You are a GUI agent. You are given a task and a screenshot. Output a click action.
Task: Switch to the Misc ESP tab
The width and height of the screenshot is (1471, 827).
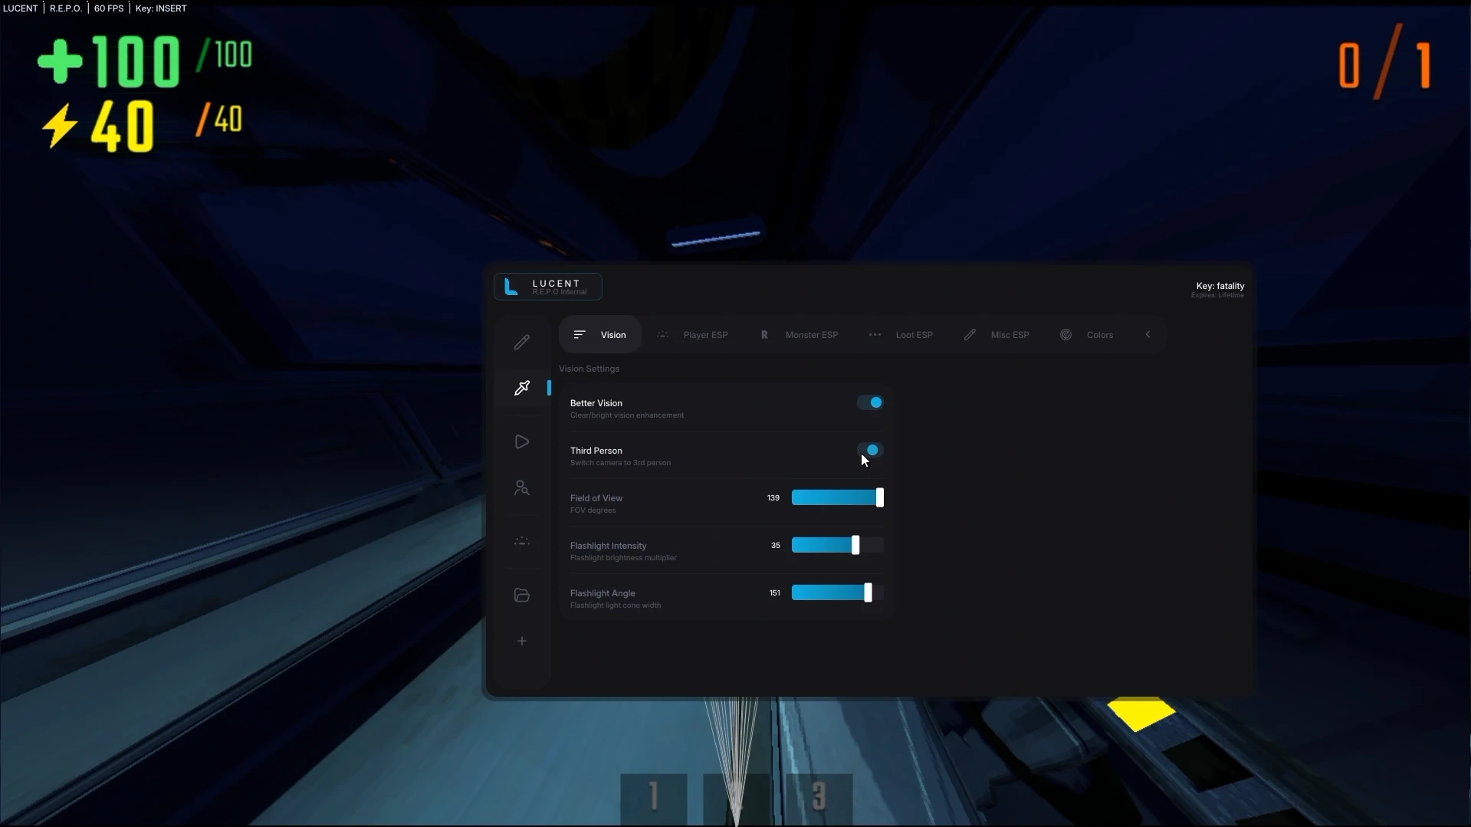997,335
